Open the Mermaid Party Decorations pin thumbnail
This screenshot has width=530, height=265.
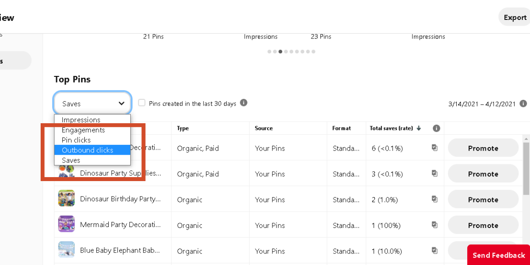pyautogui.click(x=66, y=224)
